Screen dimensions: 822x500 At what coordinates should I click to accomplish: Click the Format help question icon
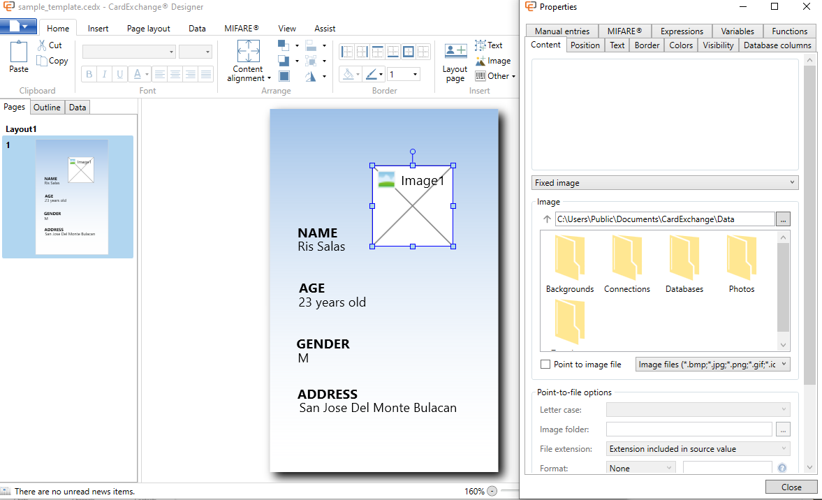782,469
